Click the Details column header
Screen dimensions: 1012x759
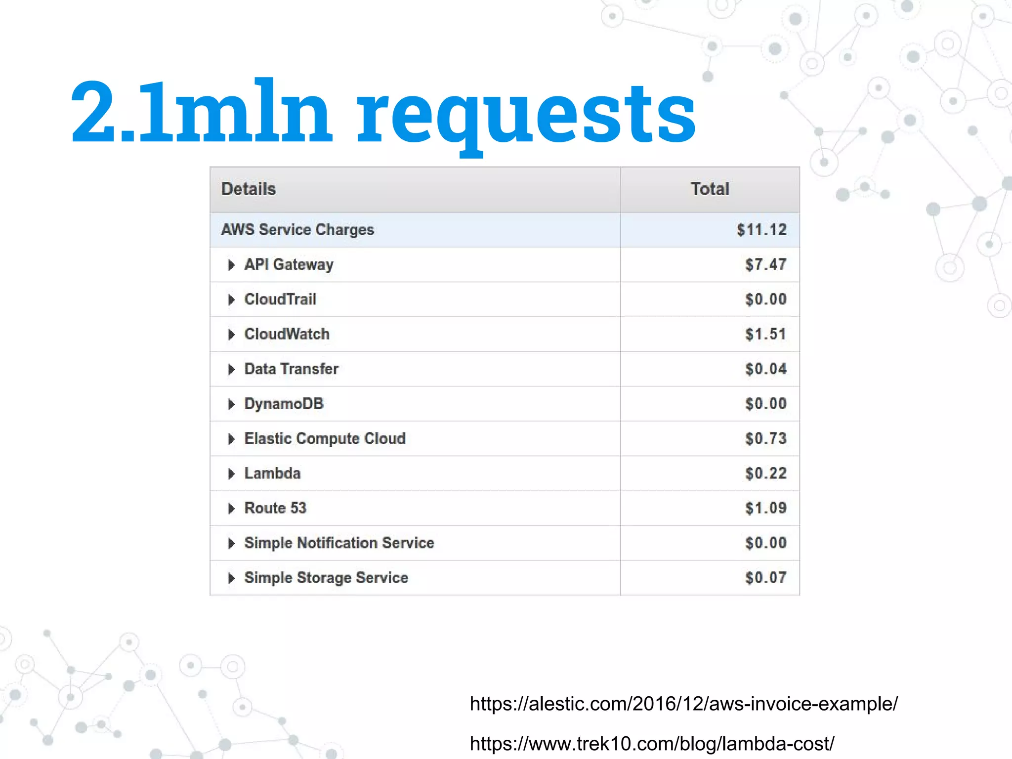249,189
